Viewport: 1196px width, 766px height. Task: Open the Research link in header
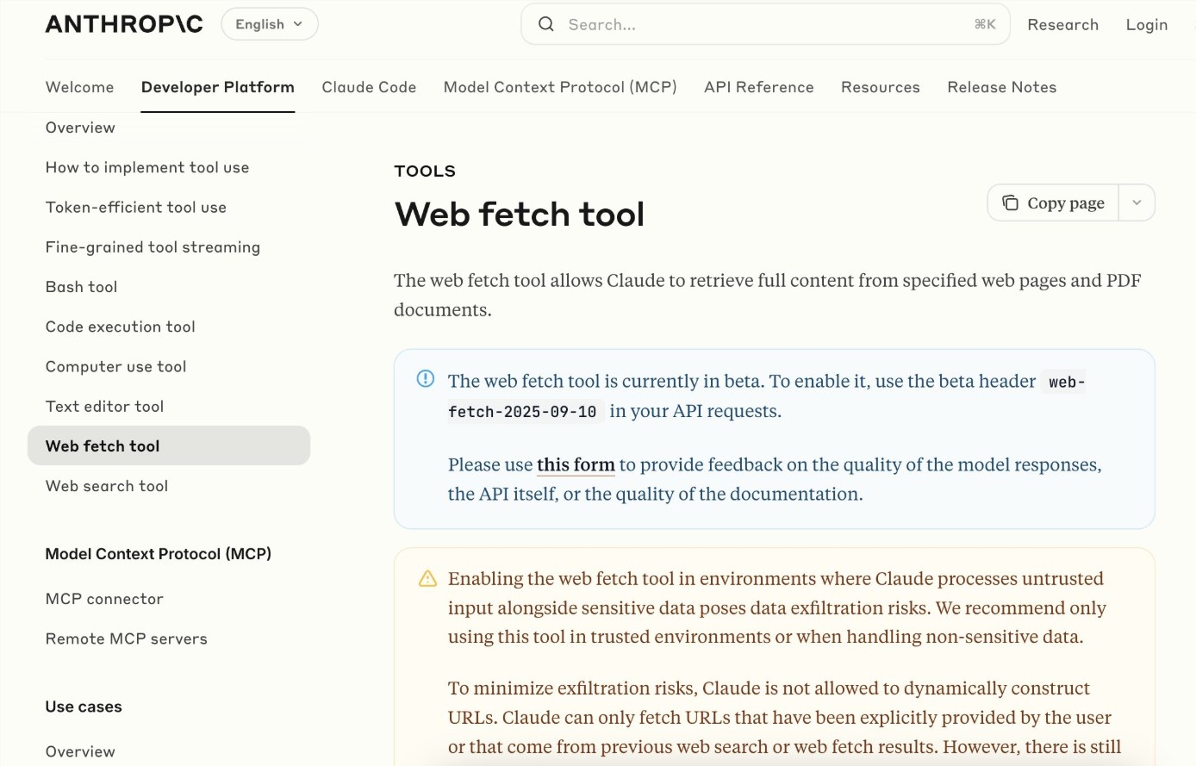pos(1062,25)
